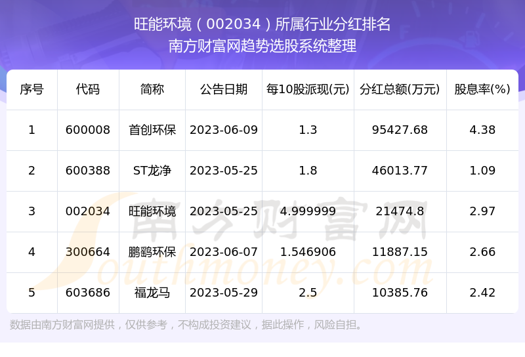Click stock code 002034
This screenshot has height=357, width=525.
click(x=88, y=211)
